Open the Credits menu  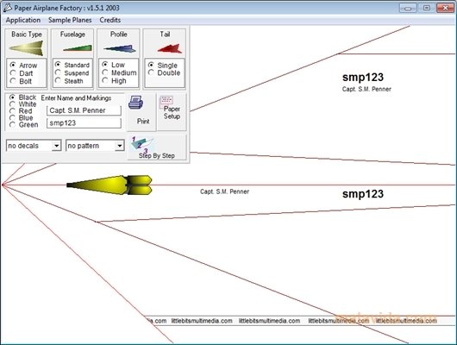coord(110,20)
